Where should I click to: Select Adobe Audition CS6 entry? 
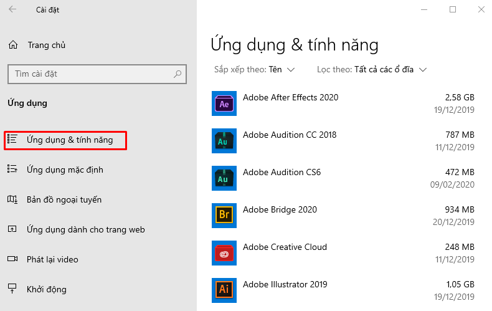point(343,178)
